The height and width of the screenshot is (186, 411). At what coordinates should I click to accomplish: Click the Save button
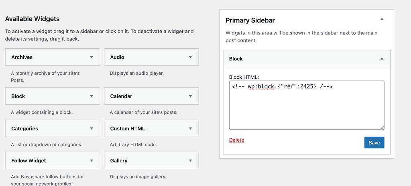(x=374, y=143)
